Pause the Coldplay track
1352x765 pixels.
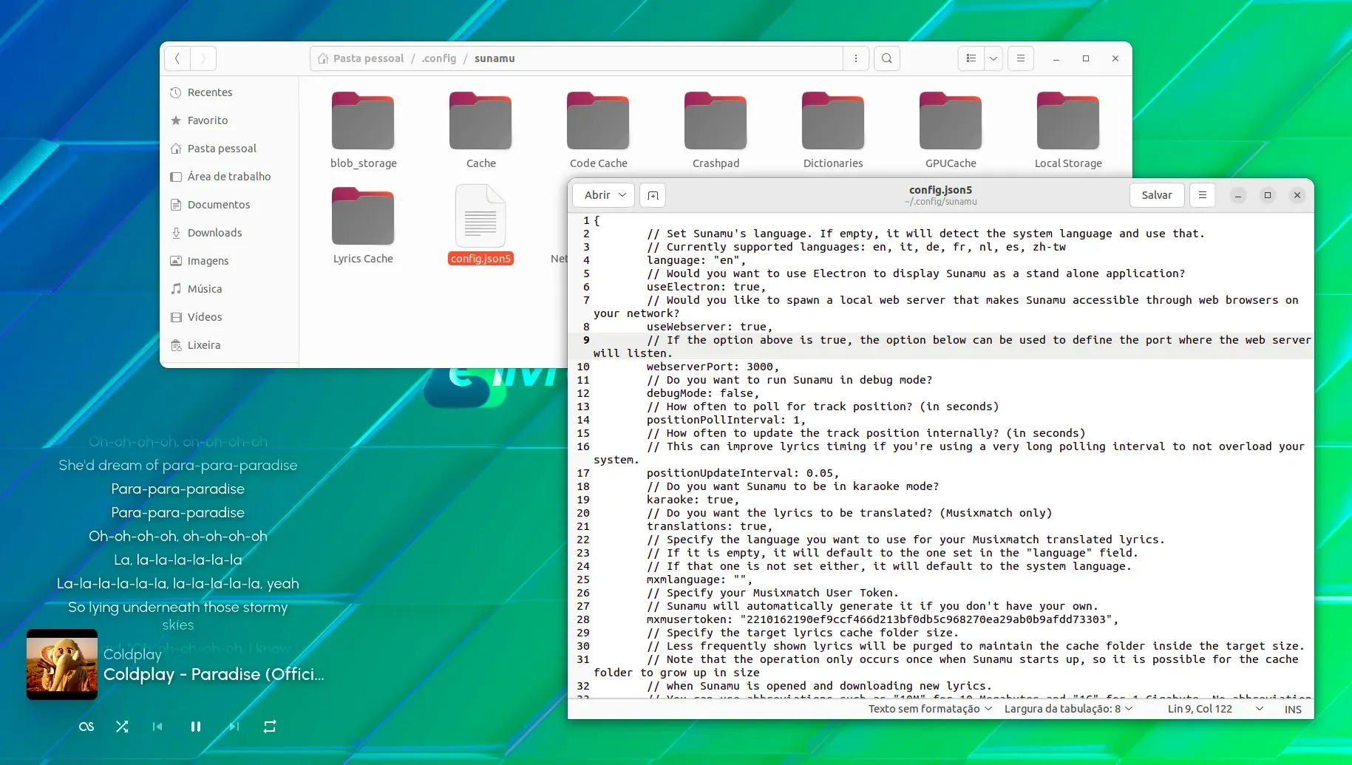coord(196,727)
